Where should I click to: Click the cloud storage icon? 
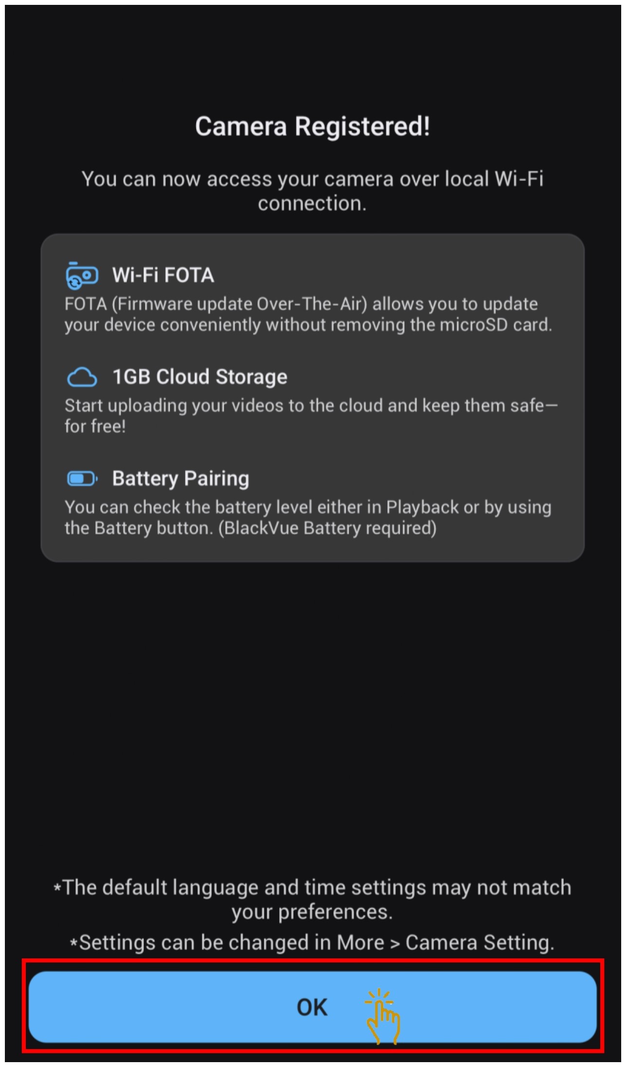click(82, 377)
